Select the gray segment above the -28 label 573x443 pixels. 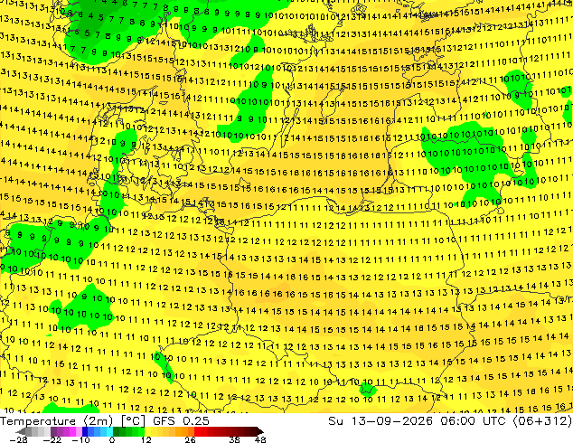coord(29,431)
